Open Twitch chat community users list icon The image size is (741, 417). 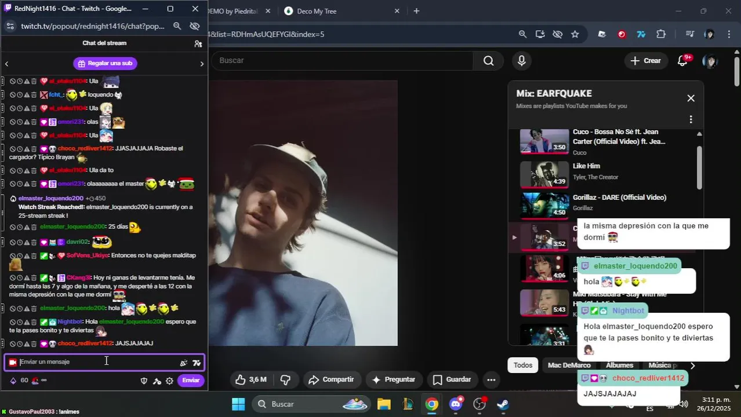pyautogui.click(x=198, y=43)
